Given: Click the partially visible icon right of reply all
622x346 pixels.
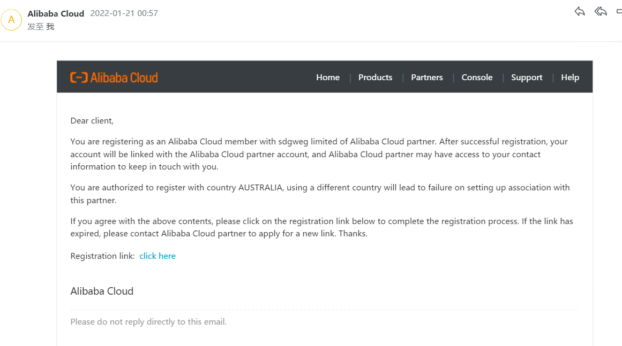Looking at the screenshot, I should [x=619, y=11].
